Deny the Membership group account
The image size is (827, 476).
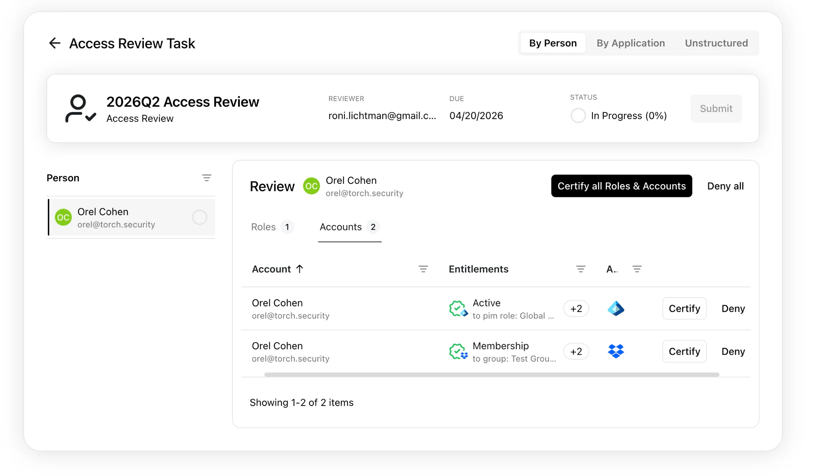click(x=733, y=351)
